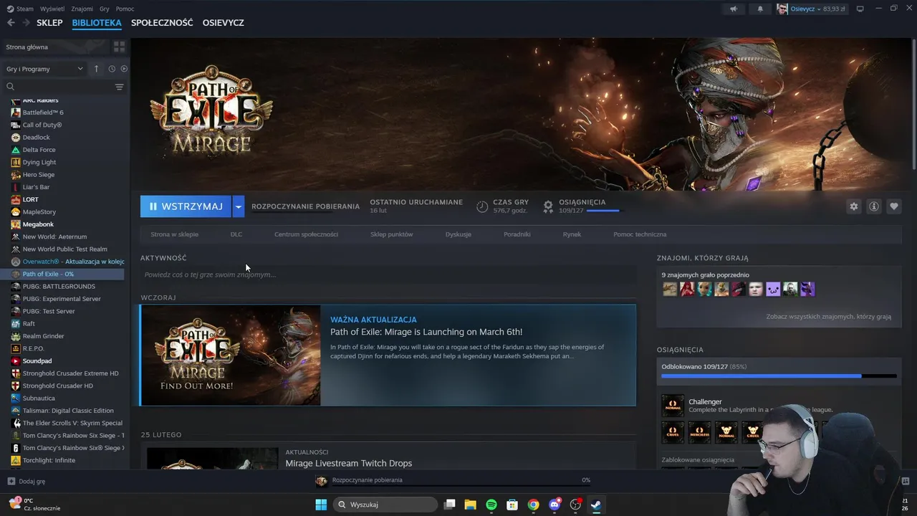Show game info icon

click(x=874, y=206)
